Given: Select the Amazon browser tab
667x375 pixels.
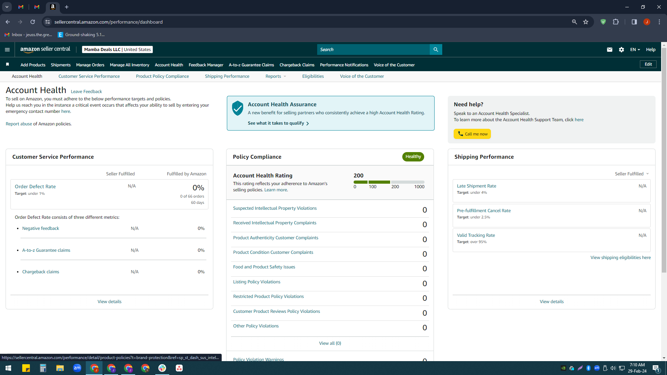Looking at the screenshot, I should tap(53, 7).
